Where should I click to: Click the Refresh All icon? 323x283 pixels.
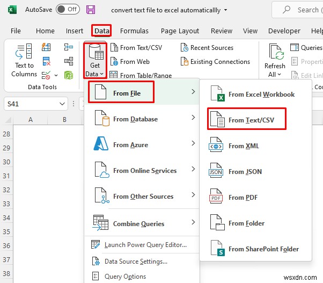[x=276, y=52]
